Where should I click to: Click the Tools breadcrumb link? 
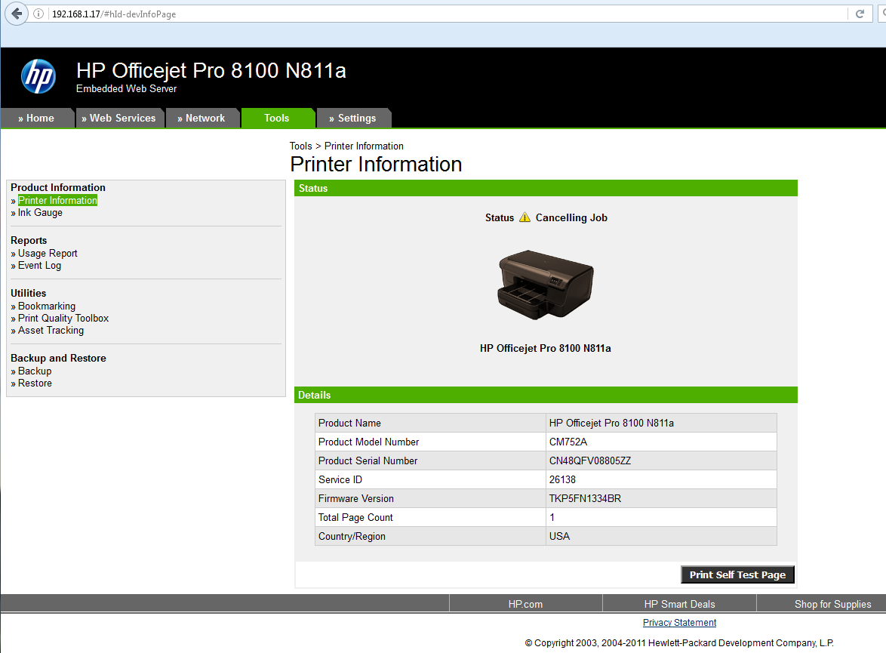tap(300, 146)
